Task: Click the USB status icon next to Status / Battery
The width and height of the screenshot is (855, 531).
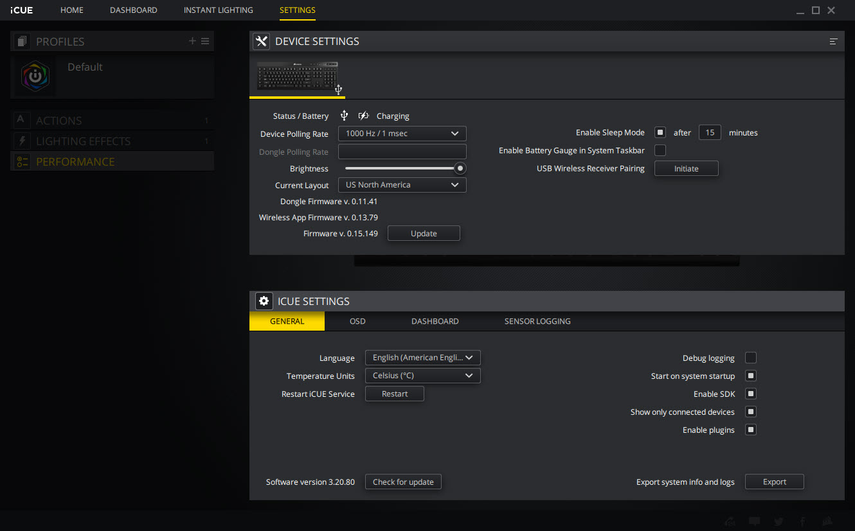Action: tap(344, 116)
